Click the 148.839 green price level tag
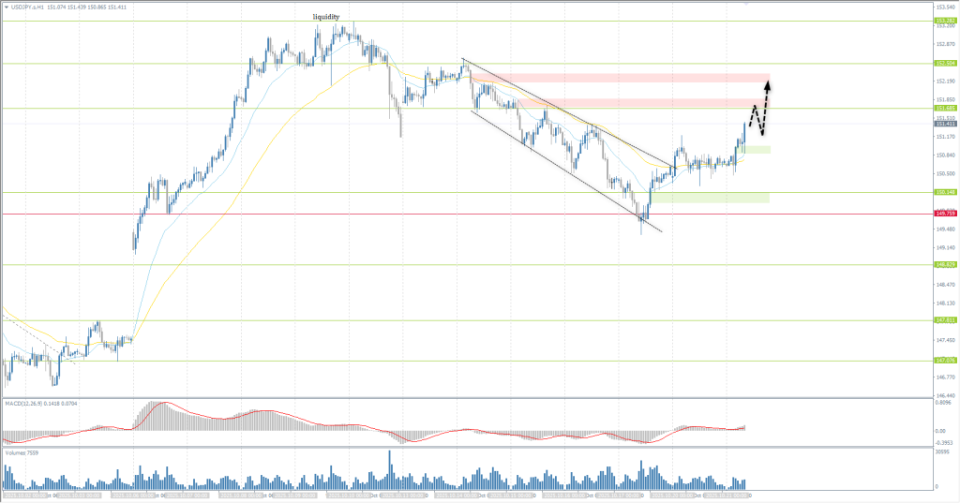 point(945,264)
